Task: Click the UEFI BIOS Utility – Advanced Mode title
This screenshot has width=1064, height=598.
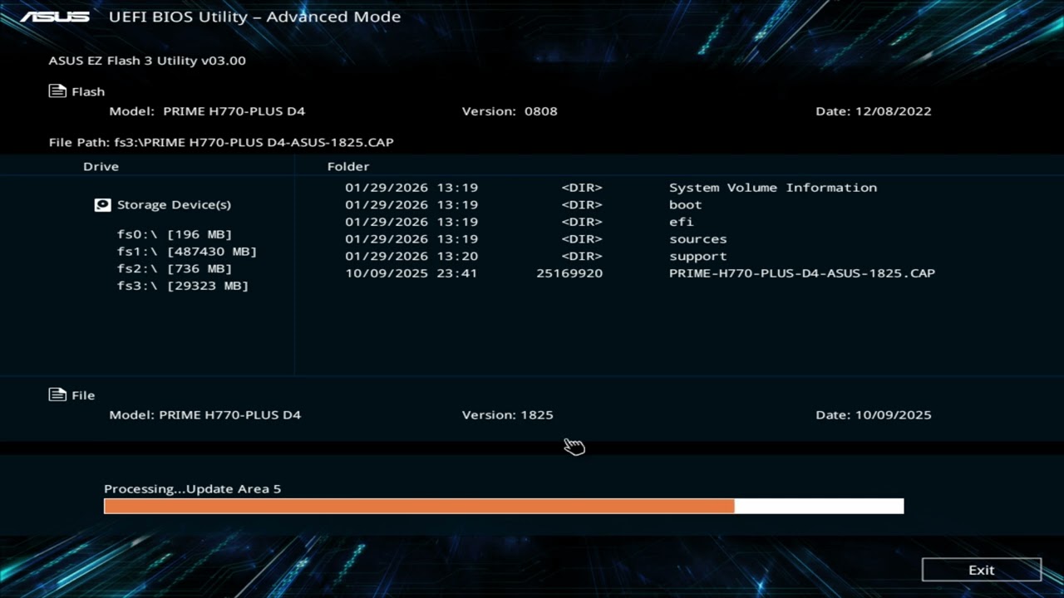Action: click(x=254, y=17)
